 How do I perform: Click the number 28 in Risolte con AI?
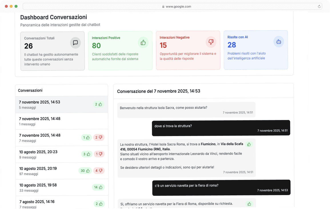click(232, 45)
